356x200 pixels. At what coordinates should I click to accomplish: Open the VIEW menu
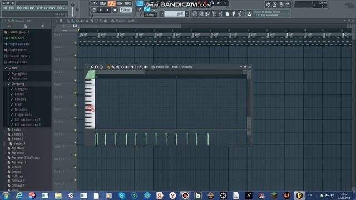(x=39, y=8)
